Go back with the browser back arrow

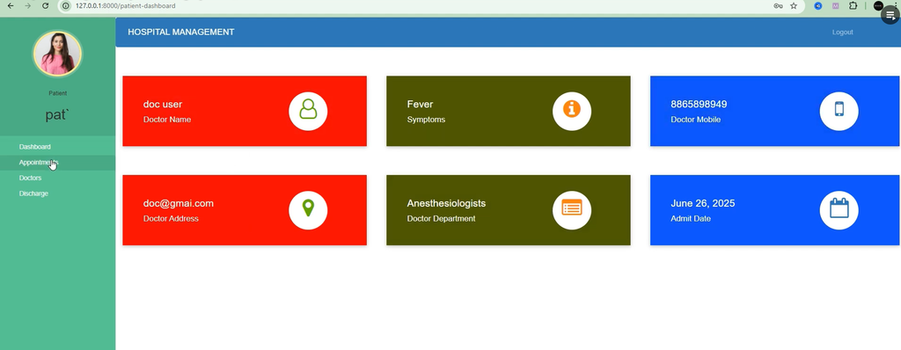click(11, 6)
